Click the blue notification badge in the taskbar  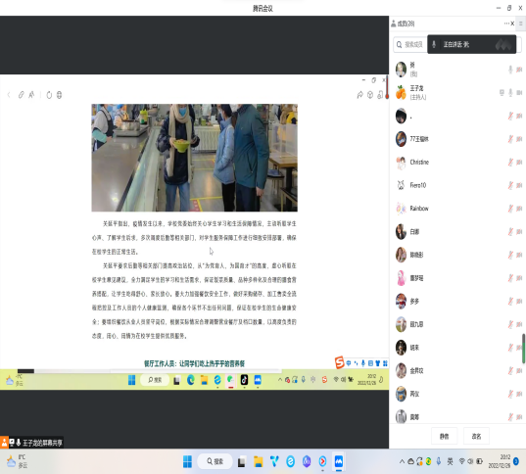coord(516,461)
